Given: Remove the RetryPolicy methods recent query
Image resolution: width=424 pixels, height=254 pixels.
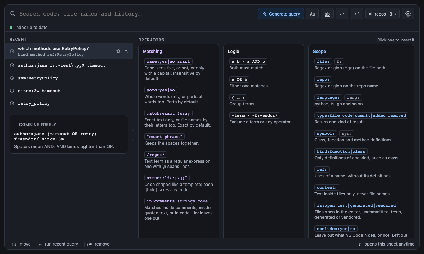Looking at the screenshot, I should pos(126,51).
